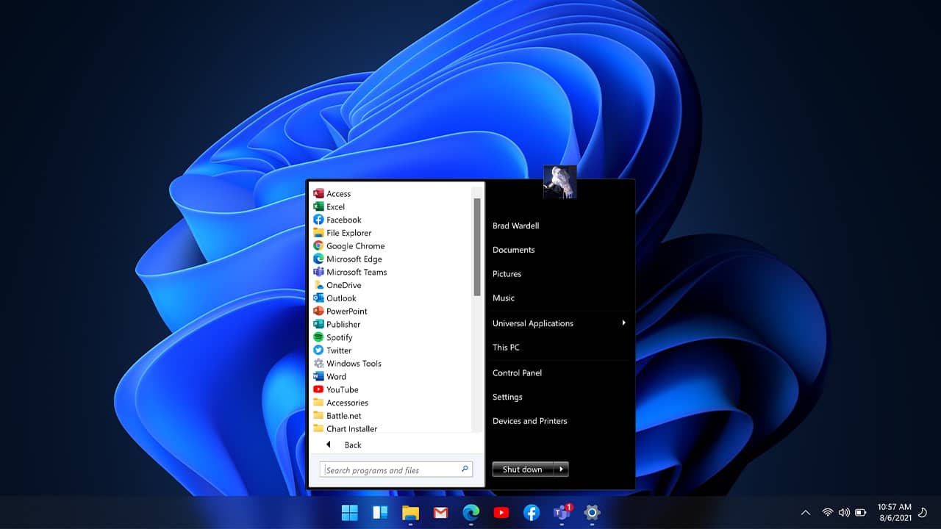The image size is (941, 529).
Task: Click the Search programs and files box
Action: 396,469
